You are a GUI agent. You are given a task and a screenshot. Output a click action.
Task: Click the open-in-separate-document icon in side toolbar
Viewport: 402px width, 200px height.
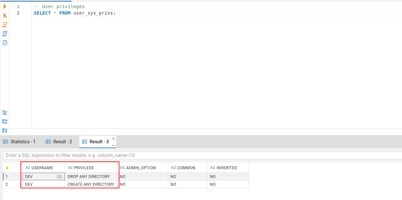(5, 43)
